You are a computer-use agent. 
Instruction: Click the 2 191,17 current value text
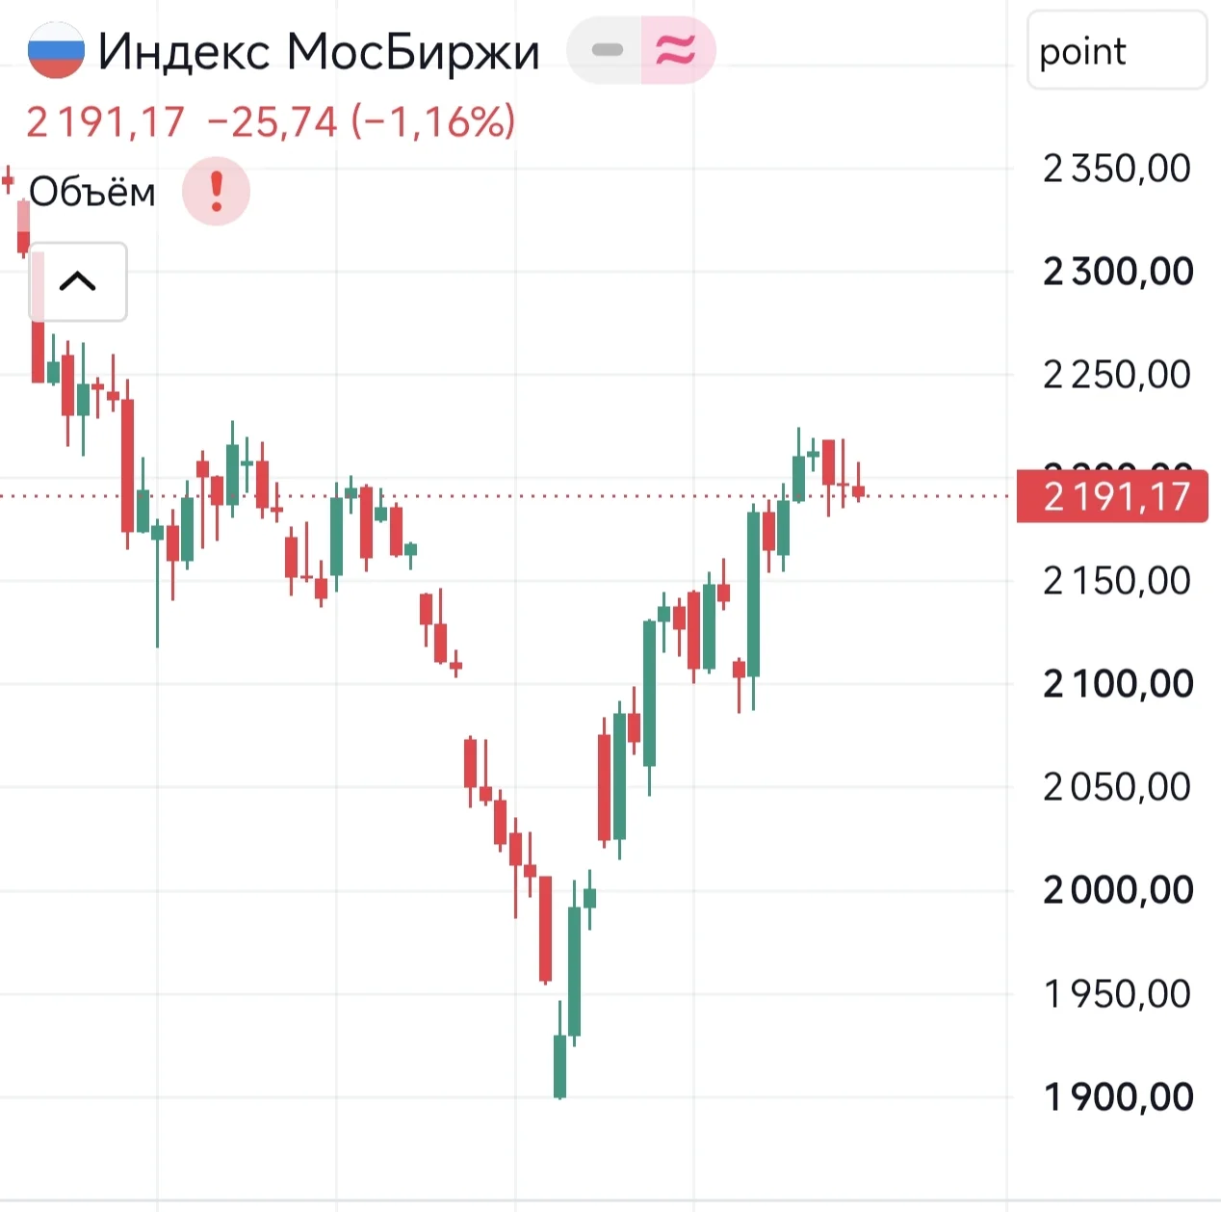(x=105, y=122)
